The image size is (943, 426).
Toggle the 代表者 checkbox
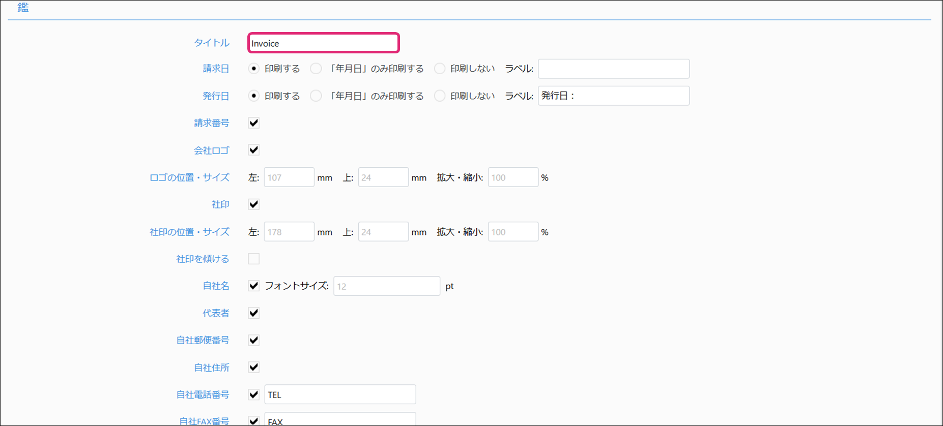point(254,313)
